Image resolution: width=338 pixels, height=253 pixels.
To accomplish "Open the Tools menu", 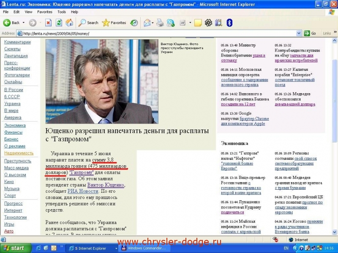I will [62, 12].
